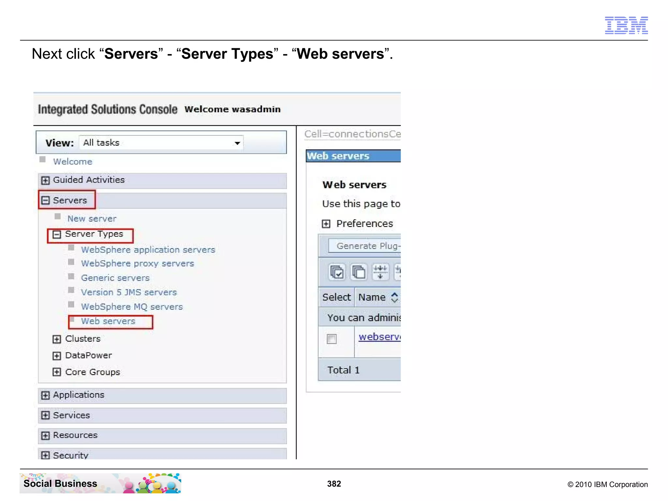Expand the Core Groups node
Image resolution: width=668 pixels, height=501 pixels.
(x=57, y=372)
